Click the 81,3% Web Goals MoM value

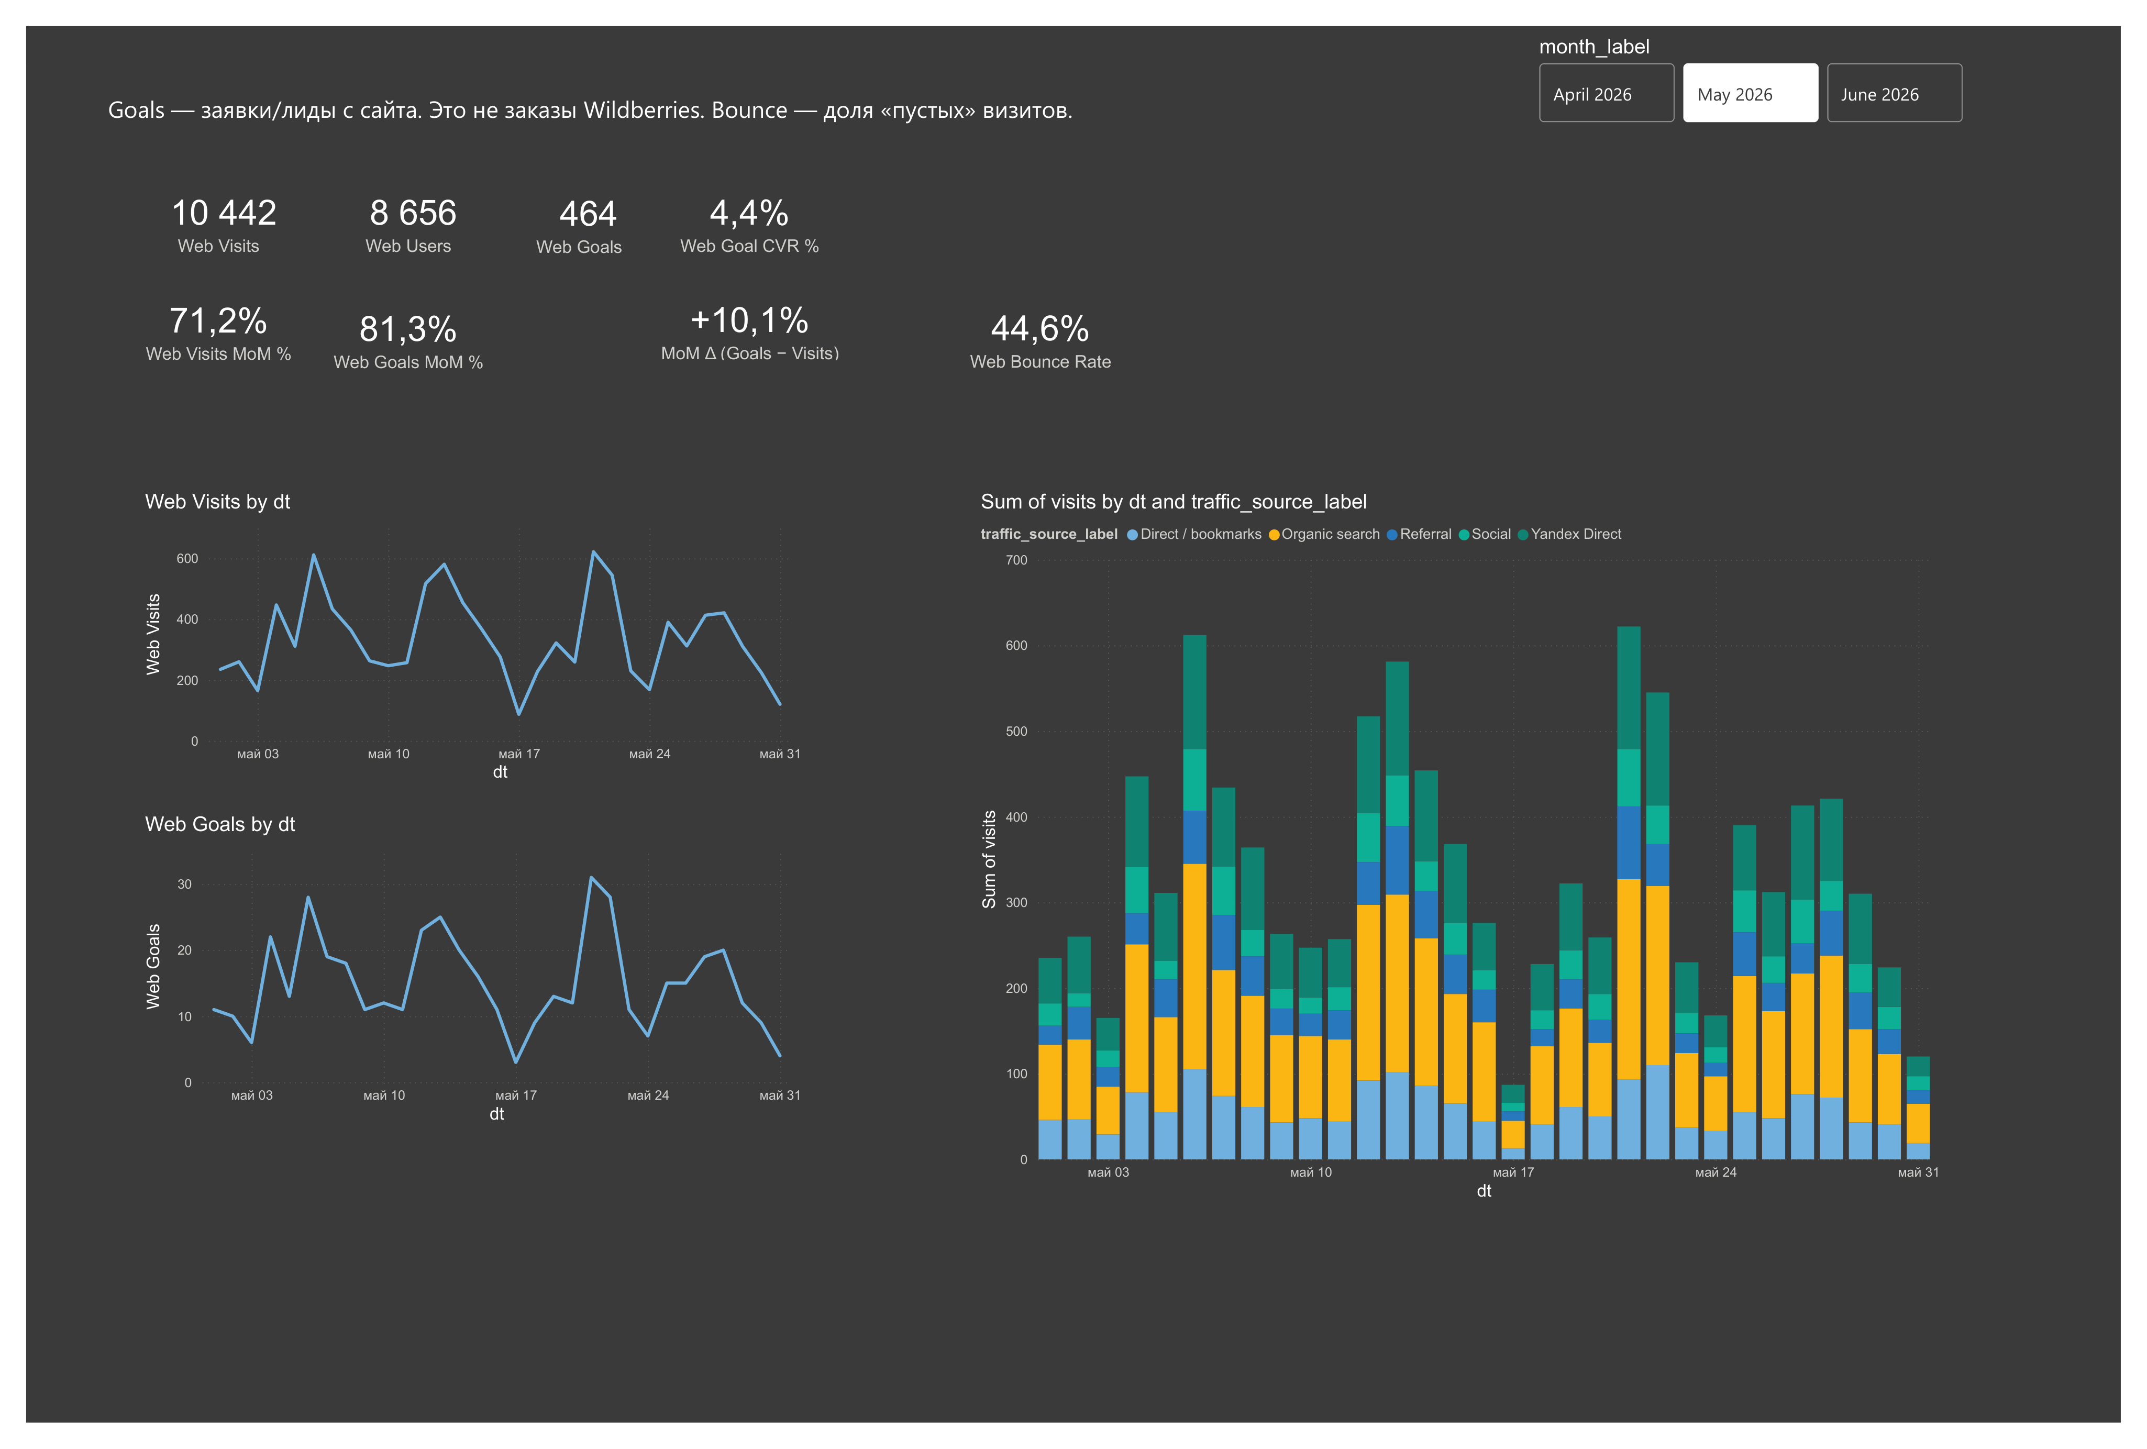pos(407,329)
